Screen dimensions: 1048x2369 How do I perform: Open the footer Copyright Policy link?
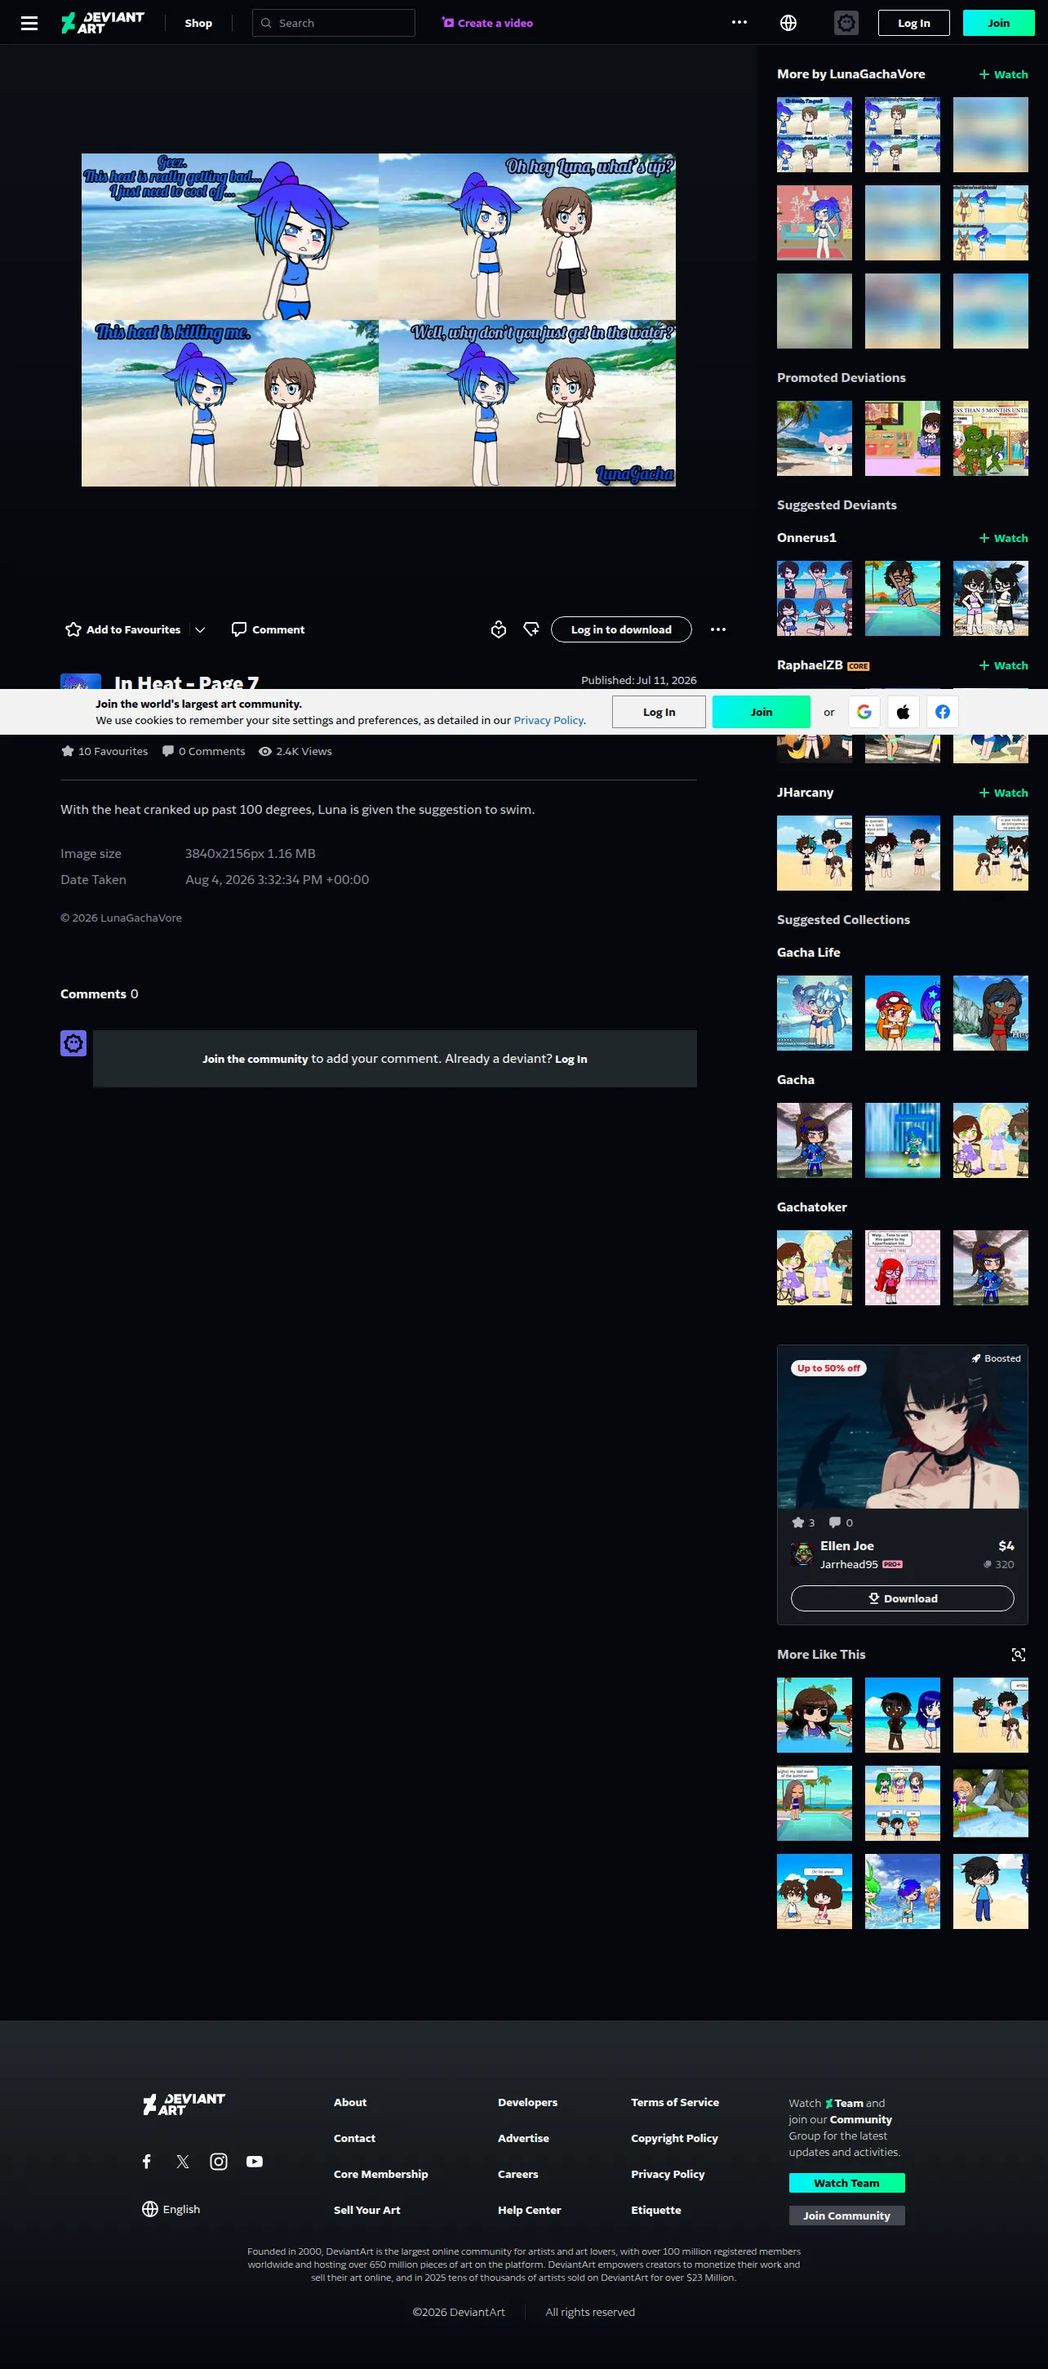click(x=675, y=2138)
